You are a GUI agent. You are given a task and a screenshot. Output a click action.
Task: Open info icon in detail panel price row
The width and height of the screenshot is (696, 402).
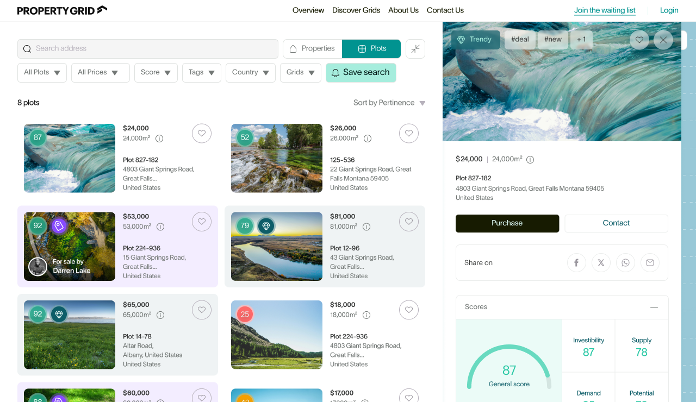[530, 160]
